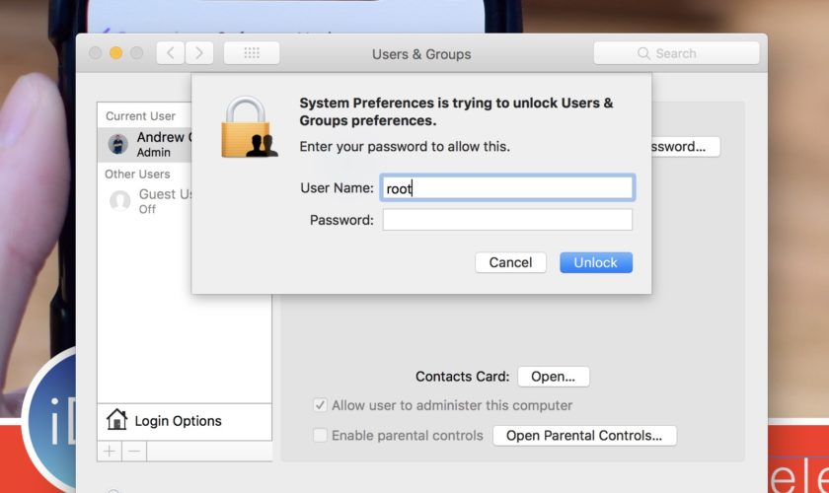Open the Show All grid view

(252, 53)
